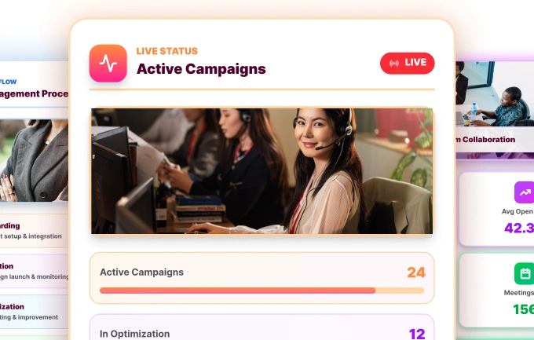Open the In Optimization stat card
Image resolution: width=534 pixels, height=340 pixels.
(262, 327)
